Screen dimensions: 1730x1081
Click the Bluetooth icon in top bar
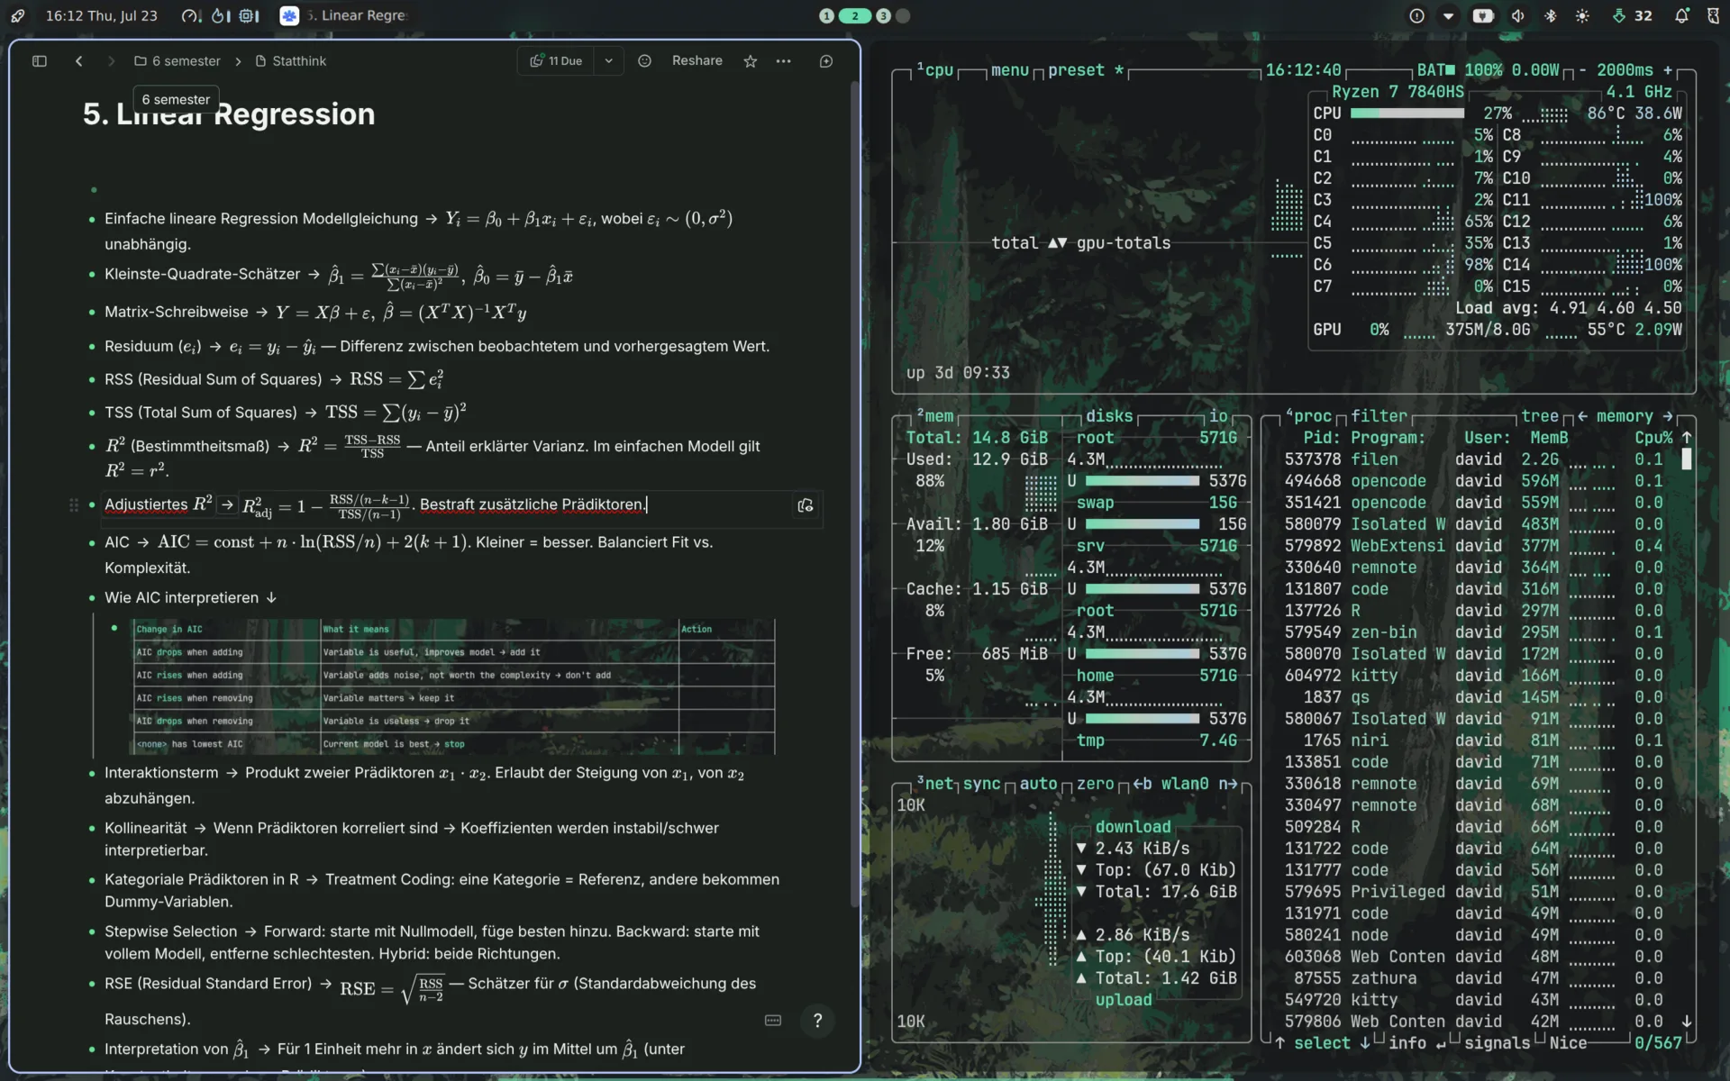tap(1551, 15)
